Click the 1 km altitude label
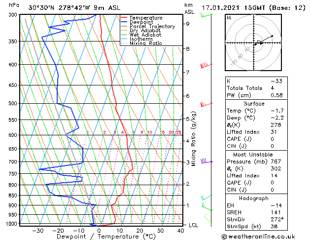 pos(187,205)
